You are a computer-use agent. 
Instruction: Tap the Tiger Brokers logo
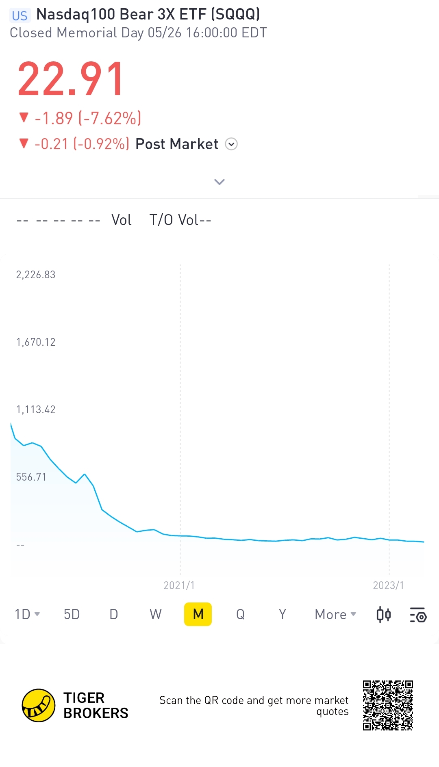click(38, 705)
